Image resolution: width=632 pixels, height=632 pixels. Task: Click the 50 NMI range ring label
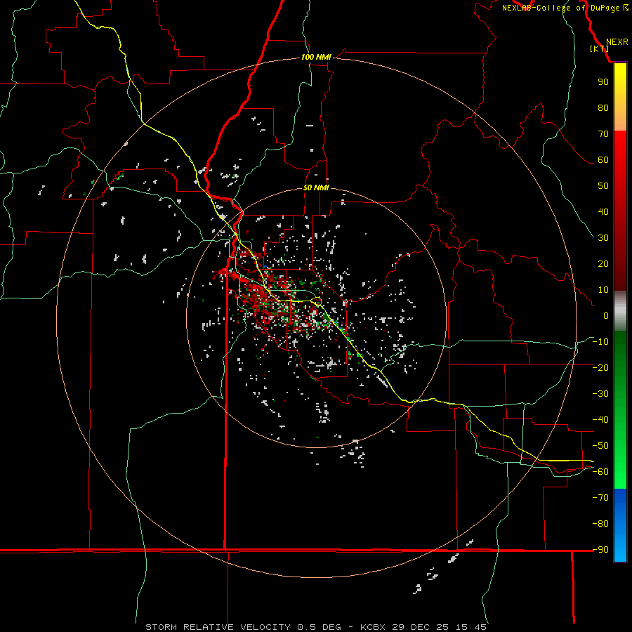[x=316, y=187]
